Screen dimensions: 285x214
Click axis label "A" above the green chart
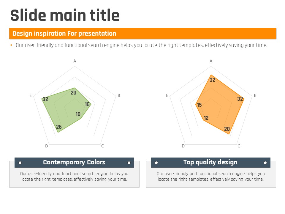coord(75,61)
